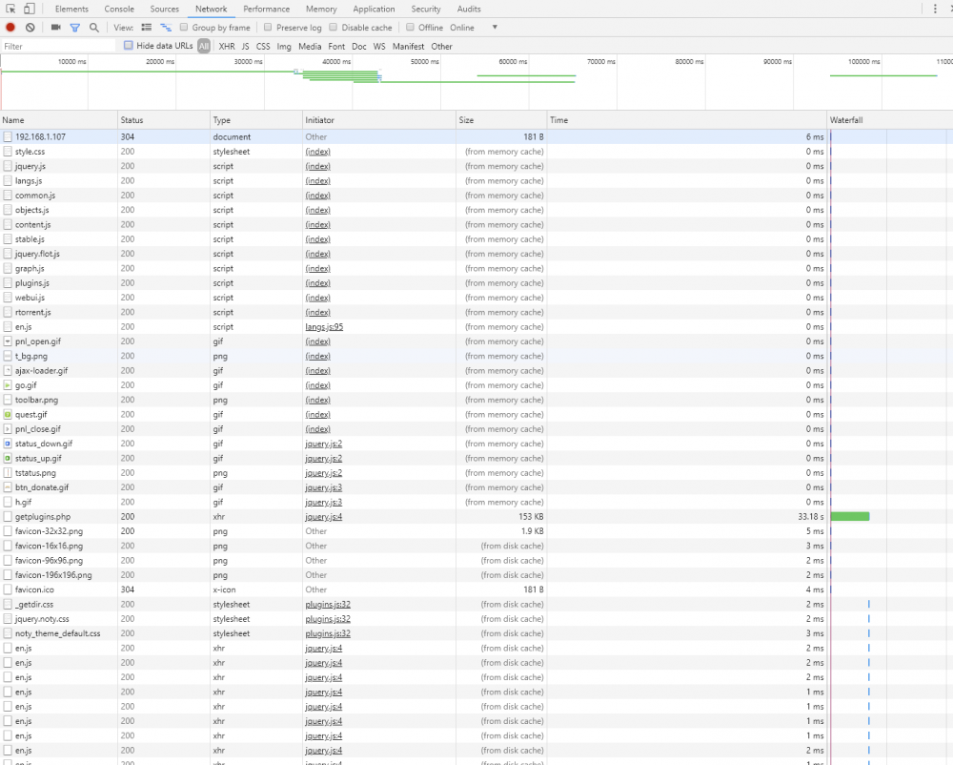Select the go.gif file icon
Image resolution: width=953 pixels, height=765 pixels.
(x=8, y=385)
